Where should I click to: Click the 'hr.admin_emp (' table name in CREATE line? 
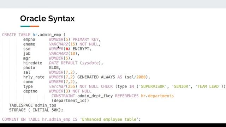49,35
